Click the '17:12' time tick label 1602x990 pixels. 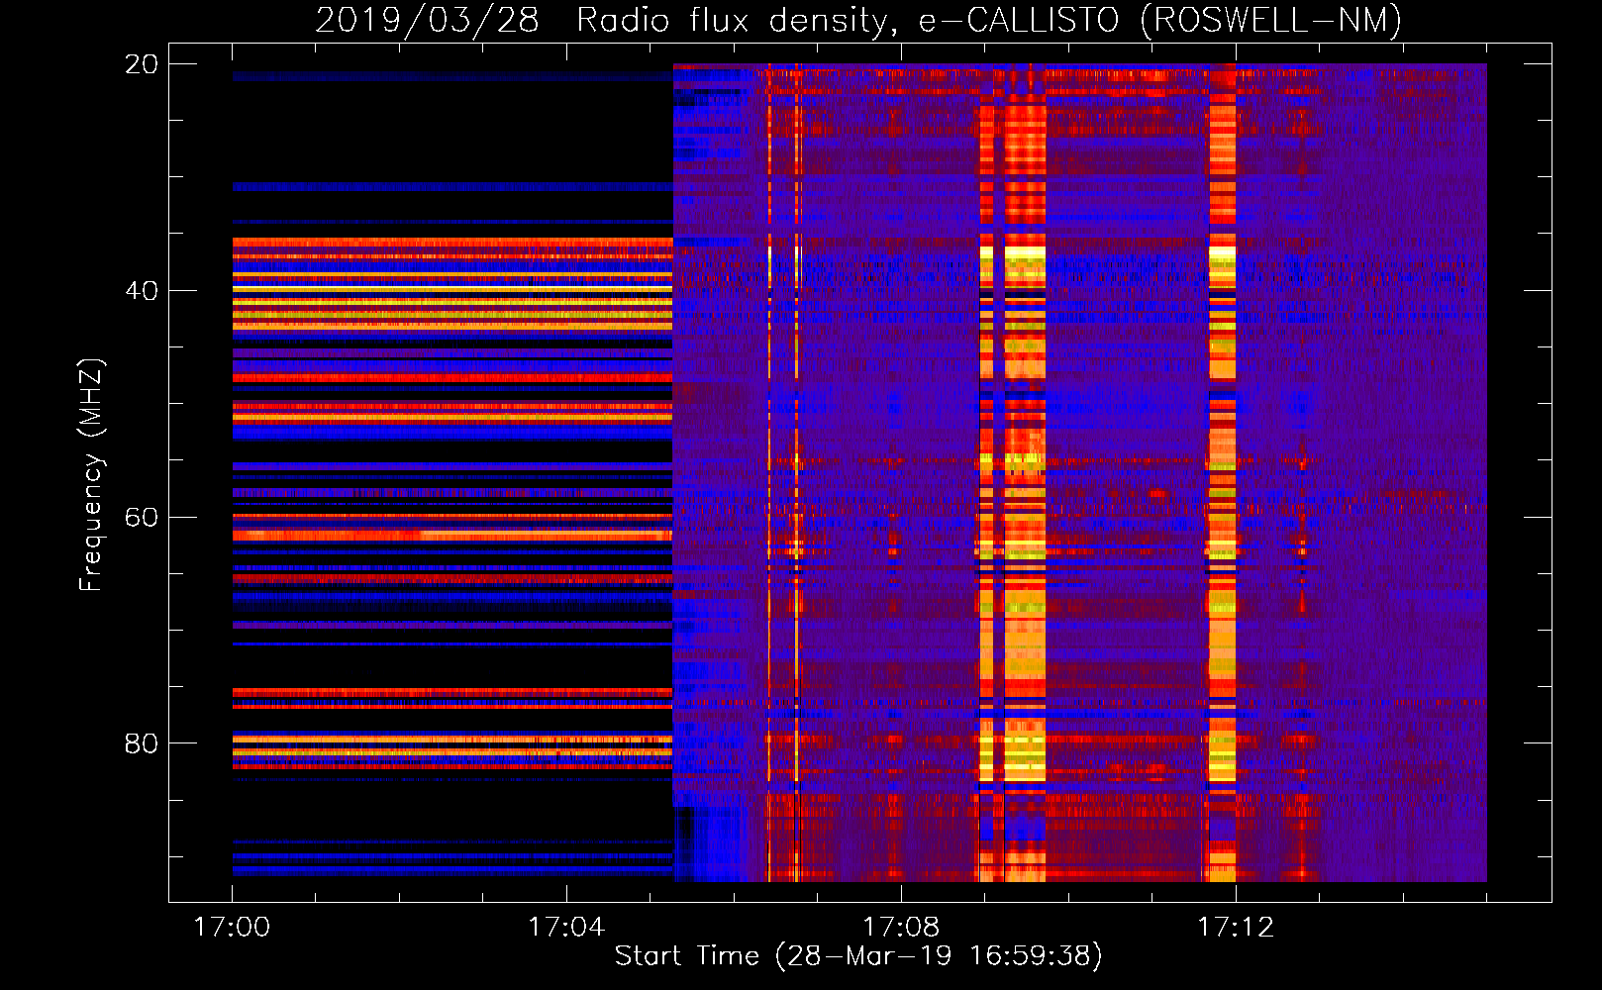point(1236,928)
